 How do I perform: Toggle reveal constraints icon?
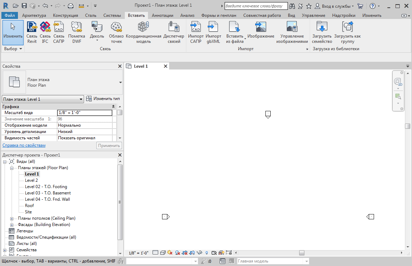tap(229, 253)
